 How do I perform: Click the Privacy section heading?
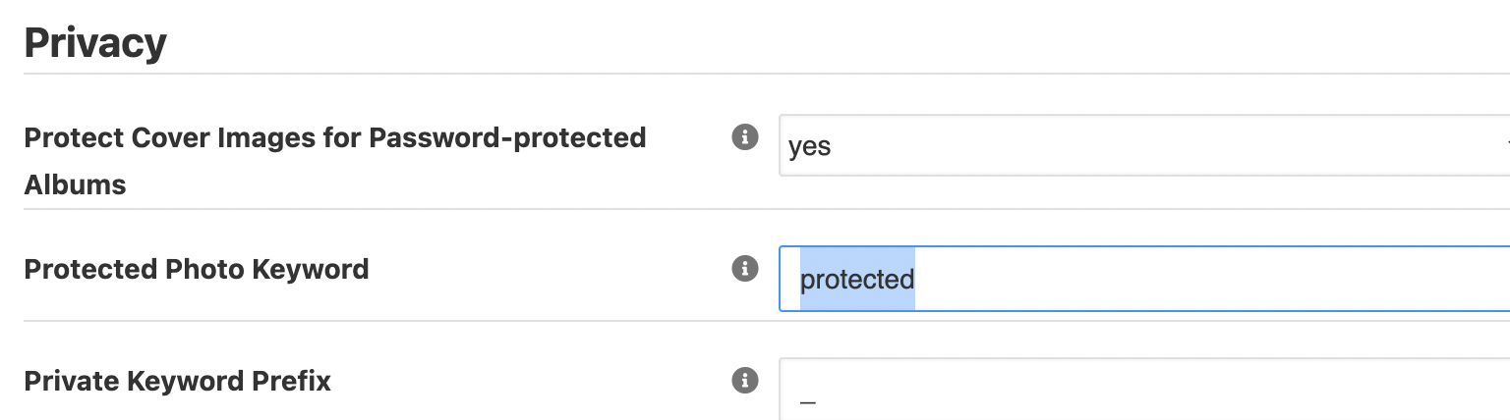pos(94,43)
